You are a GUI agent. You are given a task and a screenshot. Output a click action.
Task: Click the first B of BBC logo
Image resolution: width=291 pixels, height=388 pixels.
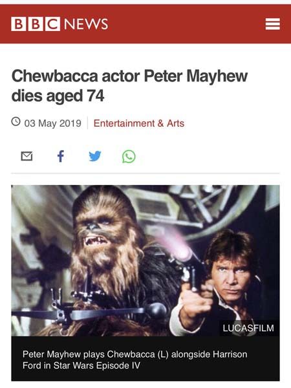coord(18,24)
